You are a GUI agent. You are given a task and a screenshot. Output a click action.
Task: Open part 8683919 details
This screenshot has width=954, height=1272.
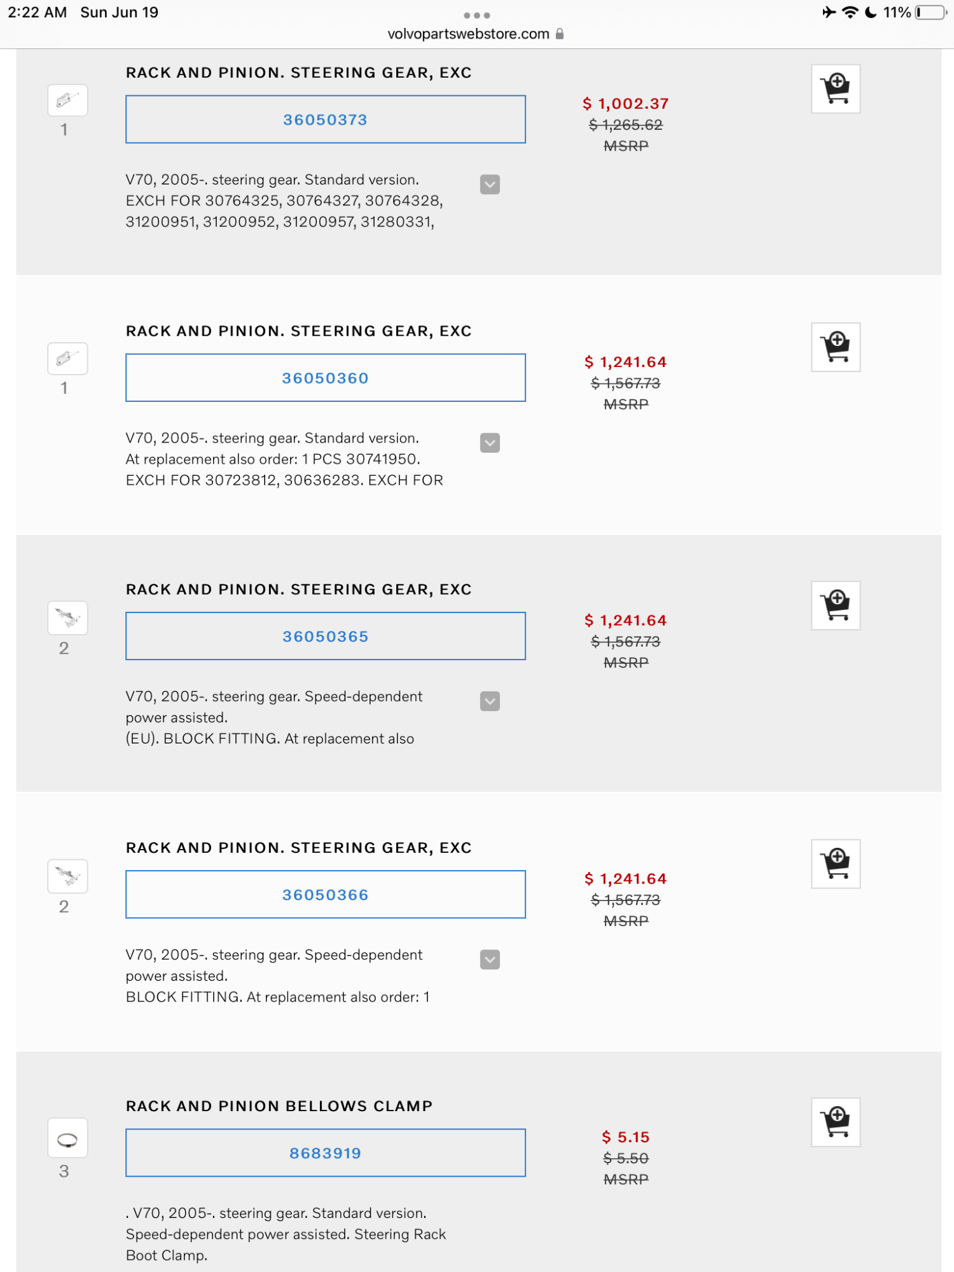point(325,1152)
